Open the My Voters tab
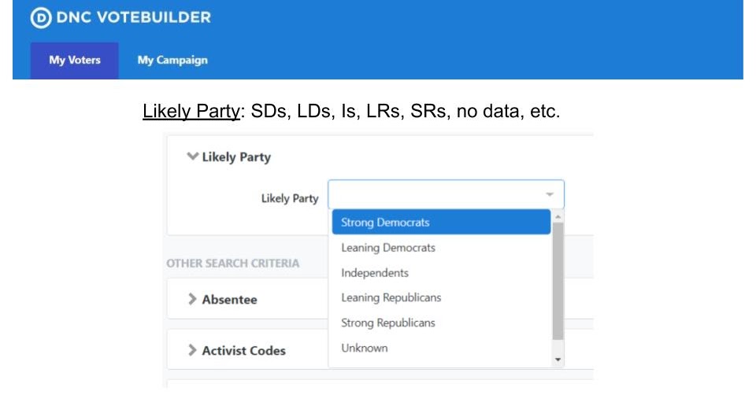Image resolution: width=756 pixels, height=402 pixels. tap(75, 61)
